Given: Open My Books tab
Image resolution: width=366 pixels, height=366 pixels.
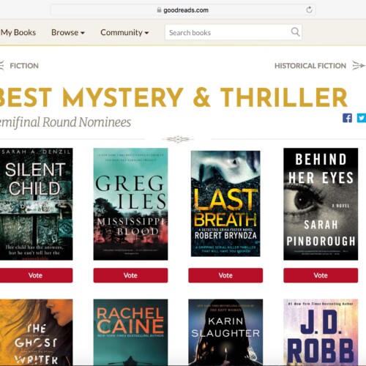Looking at the screenshot, I should (x=18, y=32).
